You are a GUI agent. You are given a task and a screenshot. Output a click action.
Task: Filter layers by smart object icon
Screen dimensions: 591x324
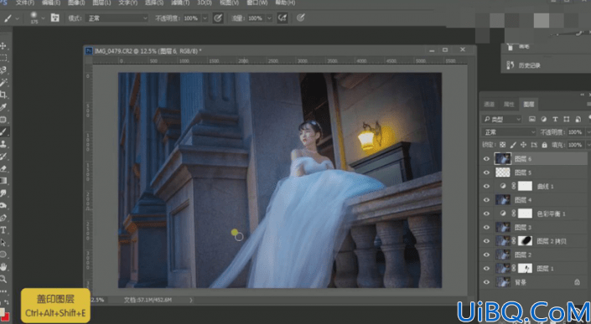pos(578,119)
